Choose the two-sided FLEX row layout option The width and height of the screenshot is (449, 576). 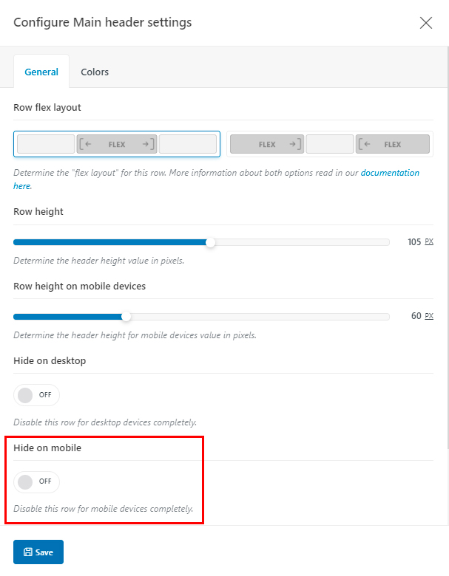click(329, 144)
